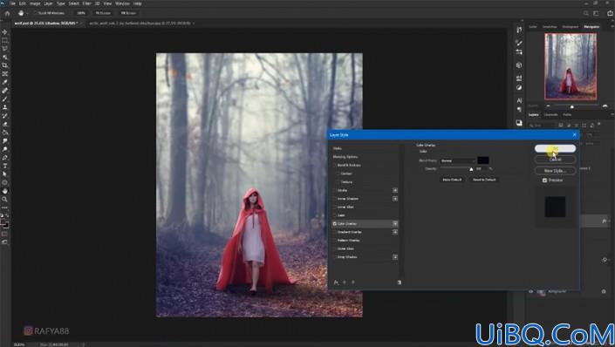Select the Zoom tool
Viewport: 615px width, 347px height.
point(4,199)
